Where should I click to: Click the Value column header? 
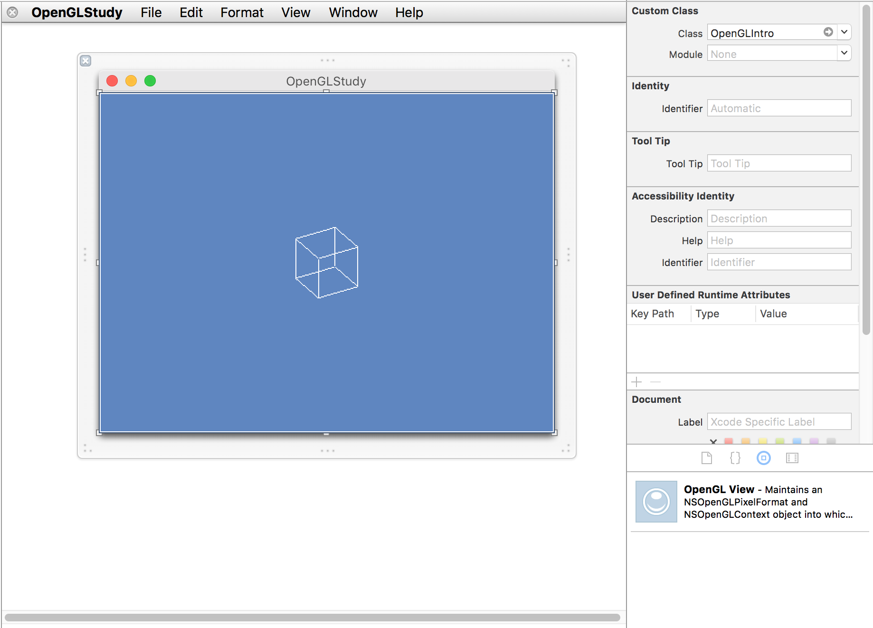coord(807,314)
